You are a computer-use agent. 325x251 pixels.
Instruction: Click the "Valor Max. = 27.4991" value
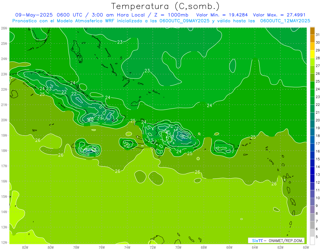tap(279, 15)
